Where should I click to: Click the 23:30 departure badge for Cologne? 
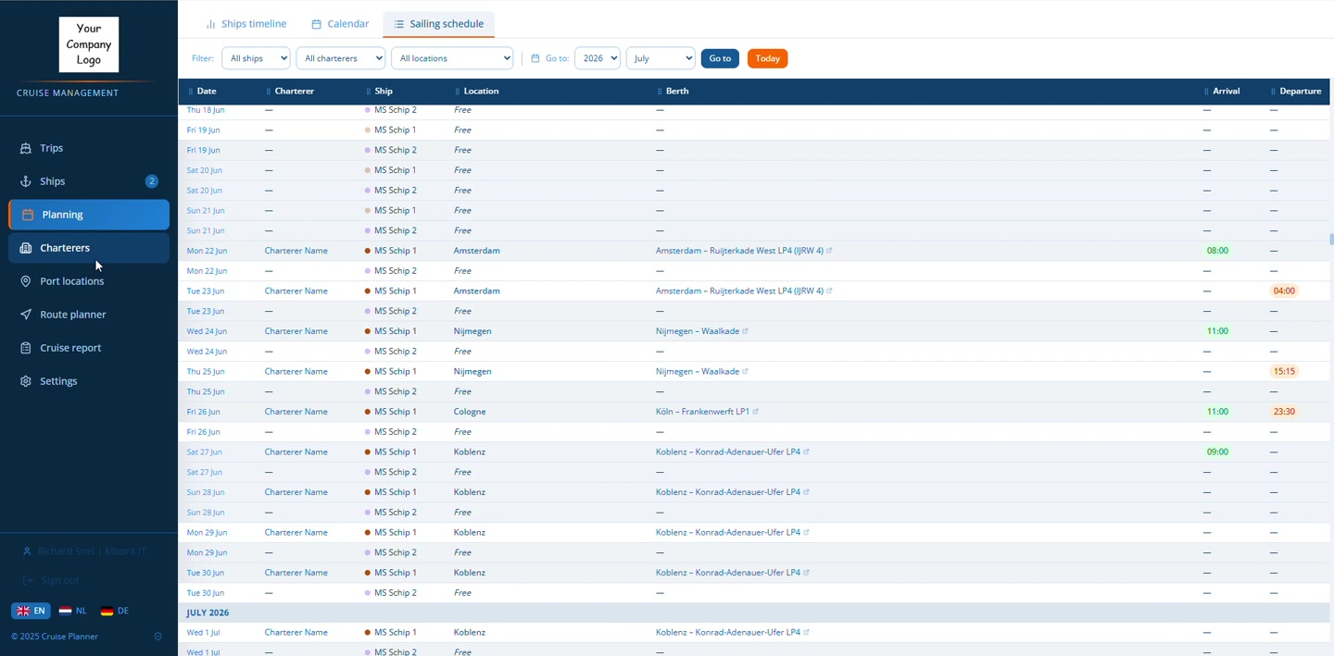tap(1284, 412)
